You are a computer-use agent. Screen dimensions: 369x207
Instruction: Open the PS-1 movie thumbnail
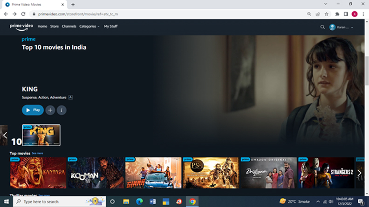211,173
